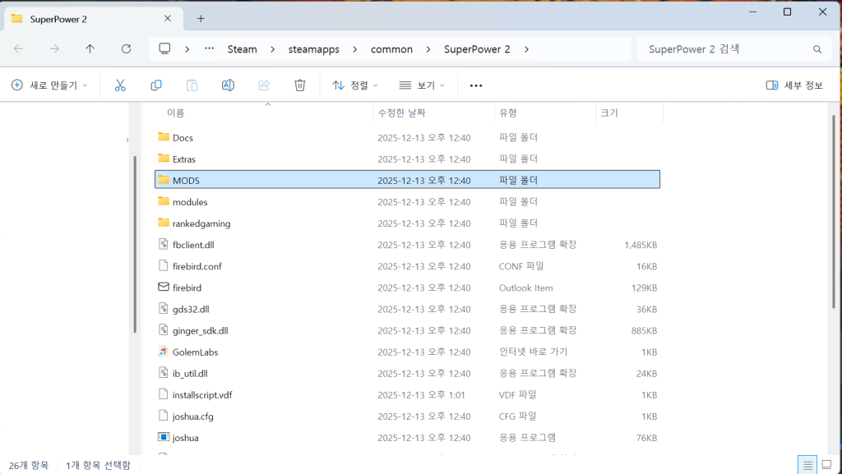
Task: Open the GolemLabs internet shortcut
Action: click(195, 352)
